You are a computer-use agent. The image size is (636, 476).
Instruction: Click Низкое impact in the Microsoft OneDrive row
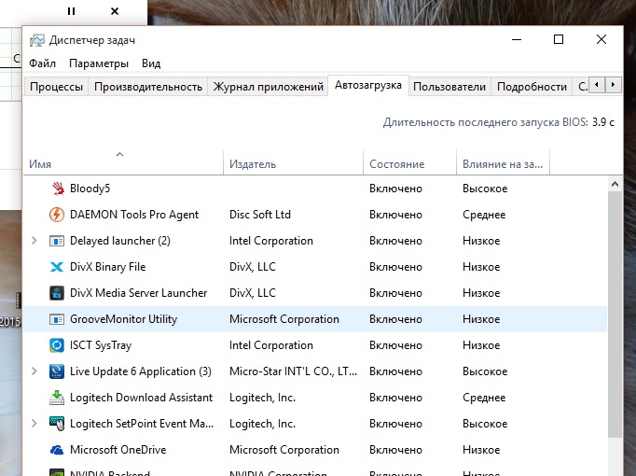coord(481,450)
